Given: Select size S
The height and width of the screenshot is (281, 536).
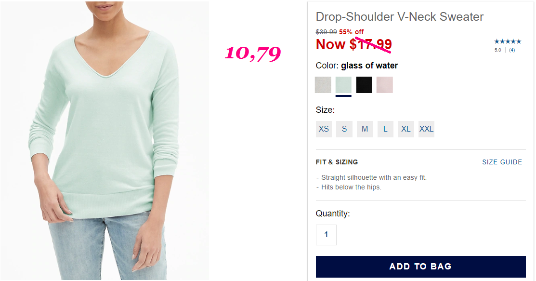Looking at the screenshot, I should (x=344, y=129).
